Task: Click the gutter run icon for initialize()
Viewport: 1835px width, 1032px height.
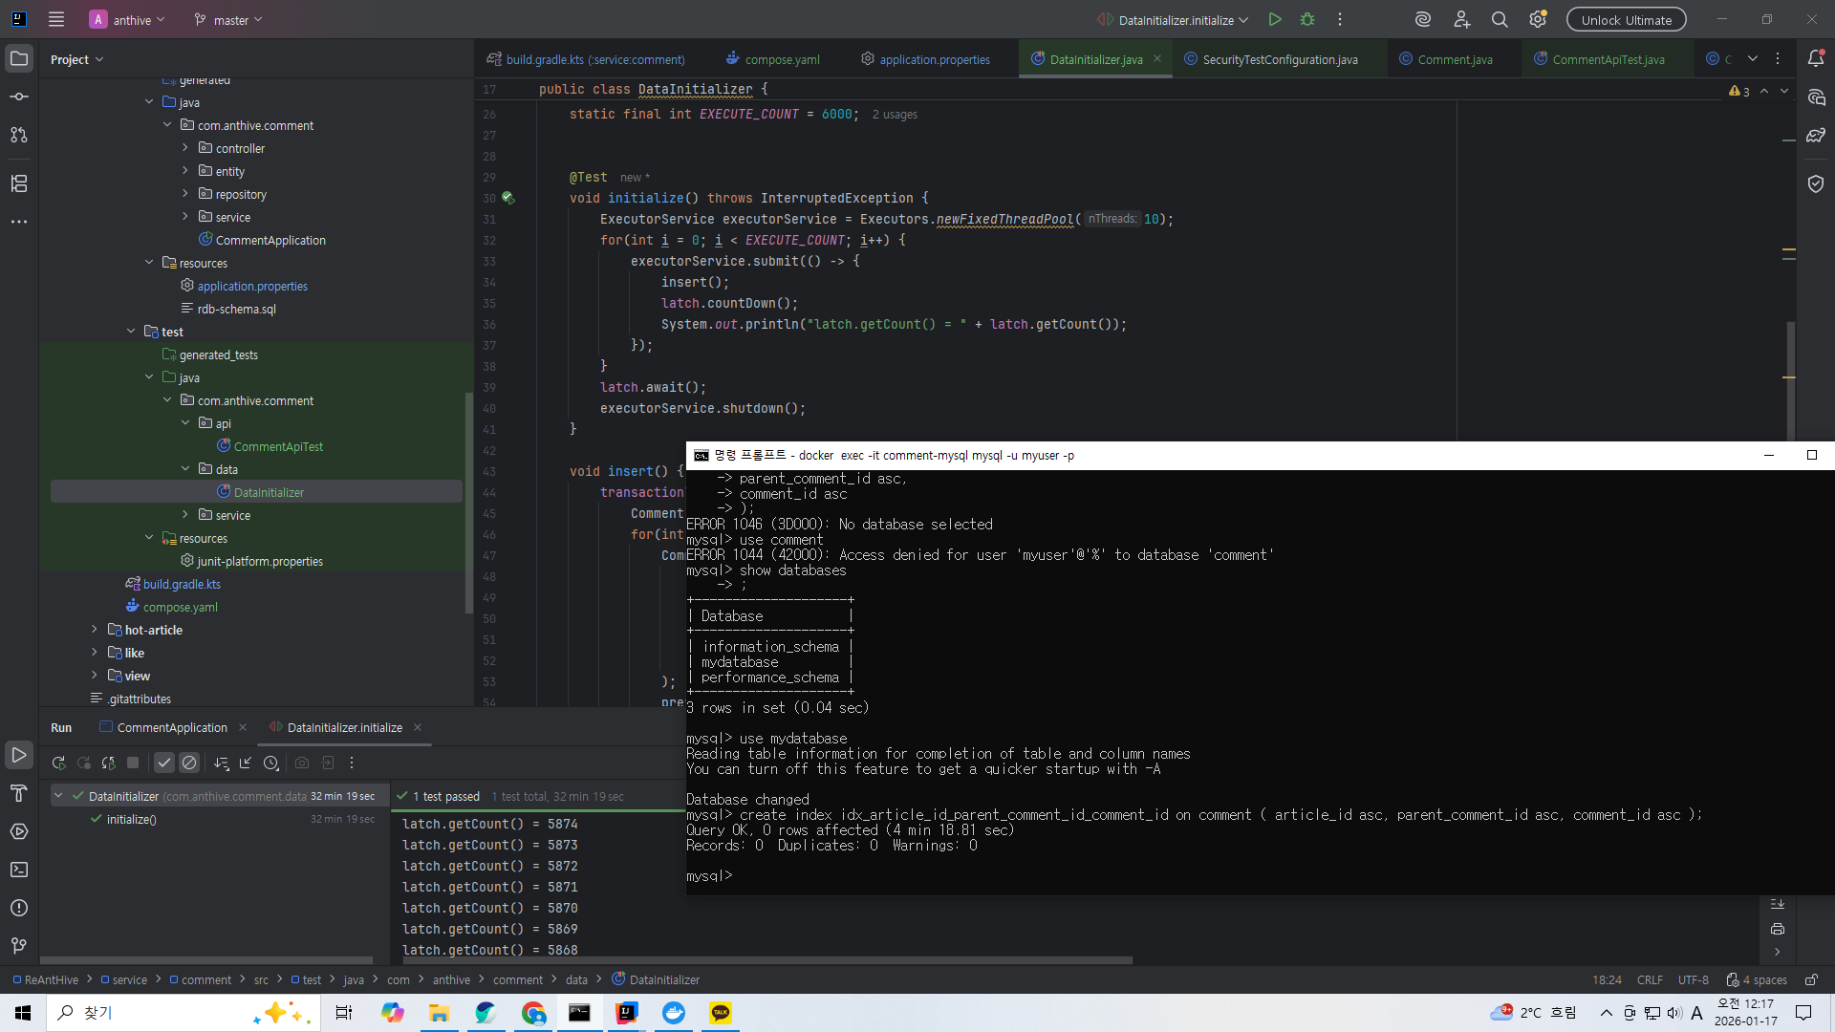Action: (507, 198)
